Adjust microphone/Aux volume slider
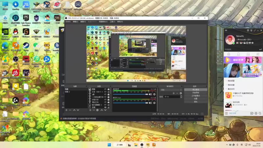Image resolution: width=263 pixels, height=148 pixels. click(x=131, y=103)
